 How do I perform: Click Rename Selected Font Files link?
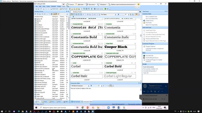point(153,37)
